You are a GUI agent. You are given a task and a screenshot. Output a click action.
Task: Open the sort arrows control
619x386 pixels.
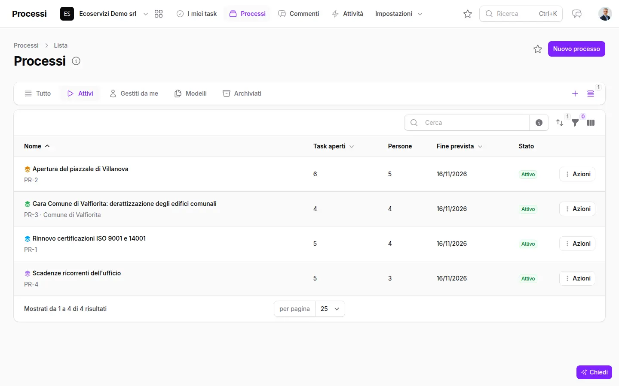(x=560, y=123)
